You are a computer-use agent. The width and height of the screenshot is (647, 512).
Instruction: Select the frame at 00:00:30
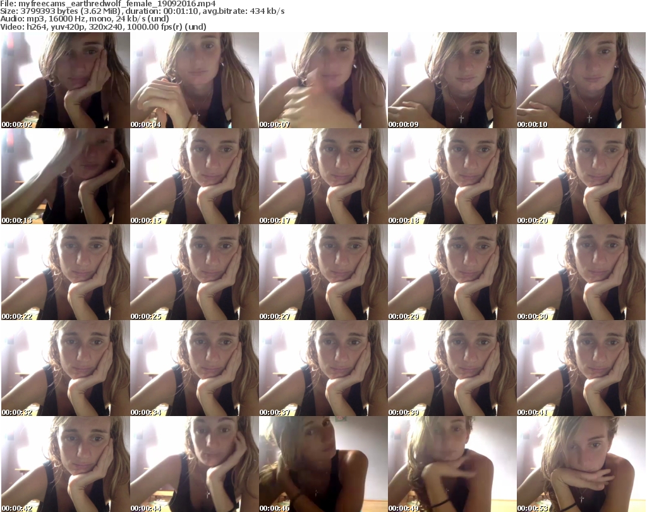tap(581, 272)
